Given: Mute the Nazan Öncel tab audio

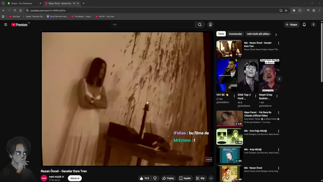Looking at the screenshot, I should (74, 3).
